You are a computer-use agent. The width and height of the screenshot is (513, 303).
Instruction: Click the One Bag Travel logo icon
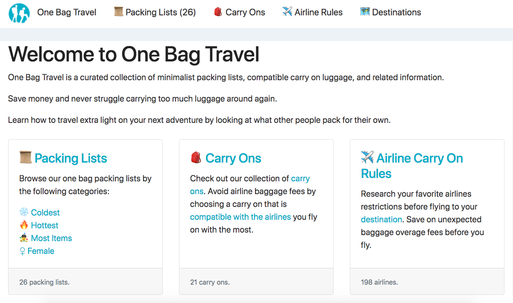[19, 12]
